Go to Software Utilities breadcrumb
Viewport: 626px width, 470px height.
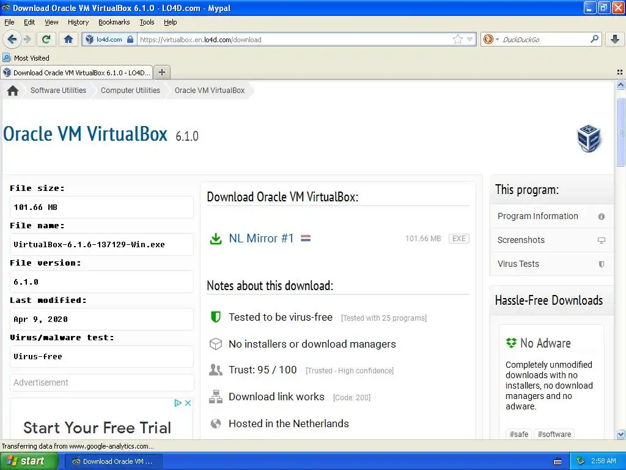(58, 91)
